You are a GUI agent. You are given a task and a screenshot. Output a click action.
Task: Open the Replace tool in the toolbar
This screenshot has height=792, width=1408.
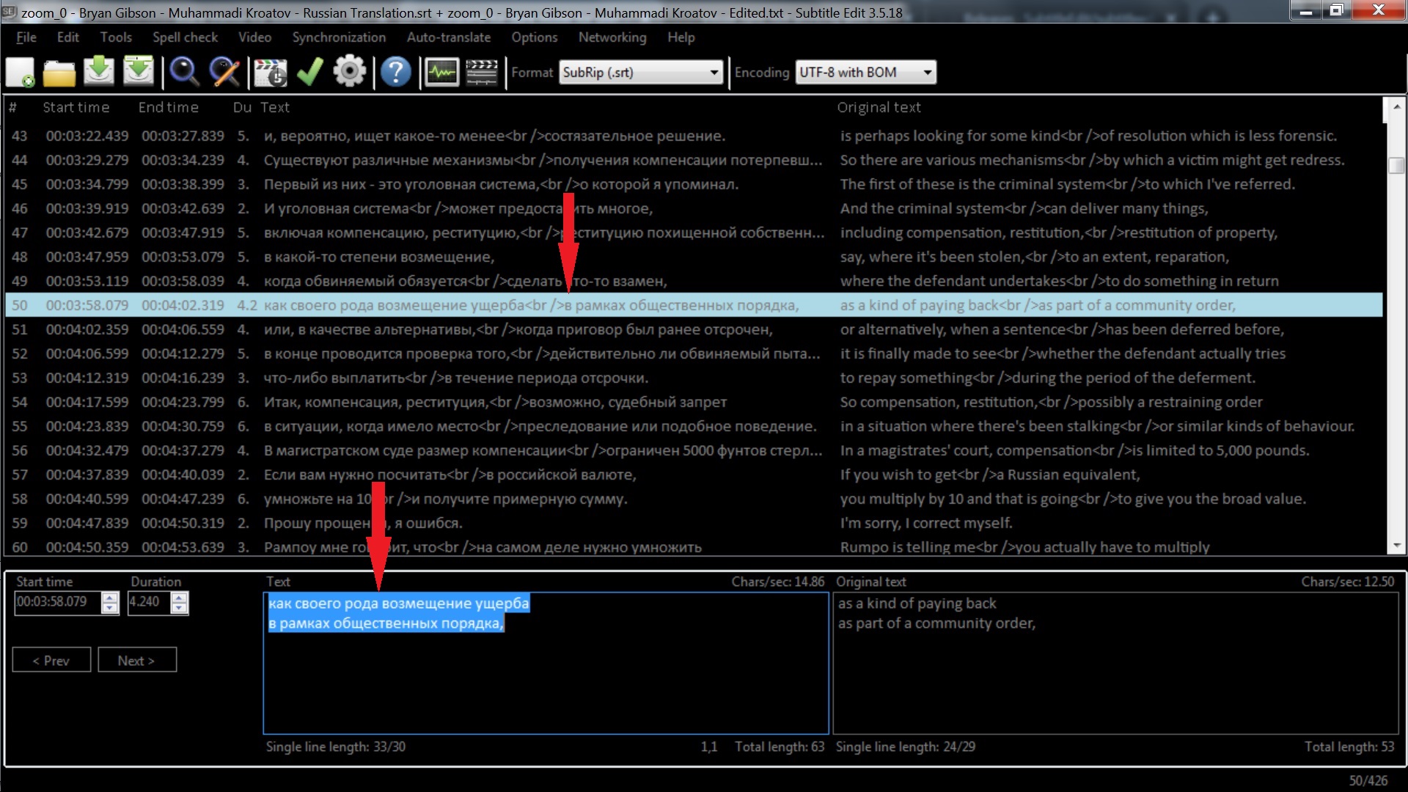coord(224,72)
